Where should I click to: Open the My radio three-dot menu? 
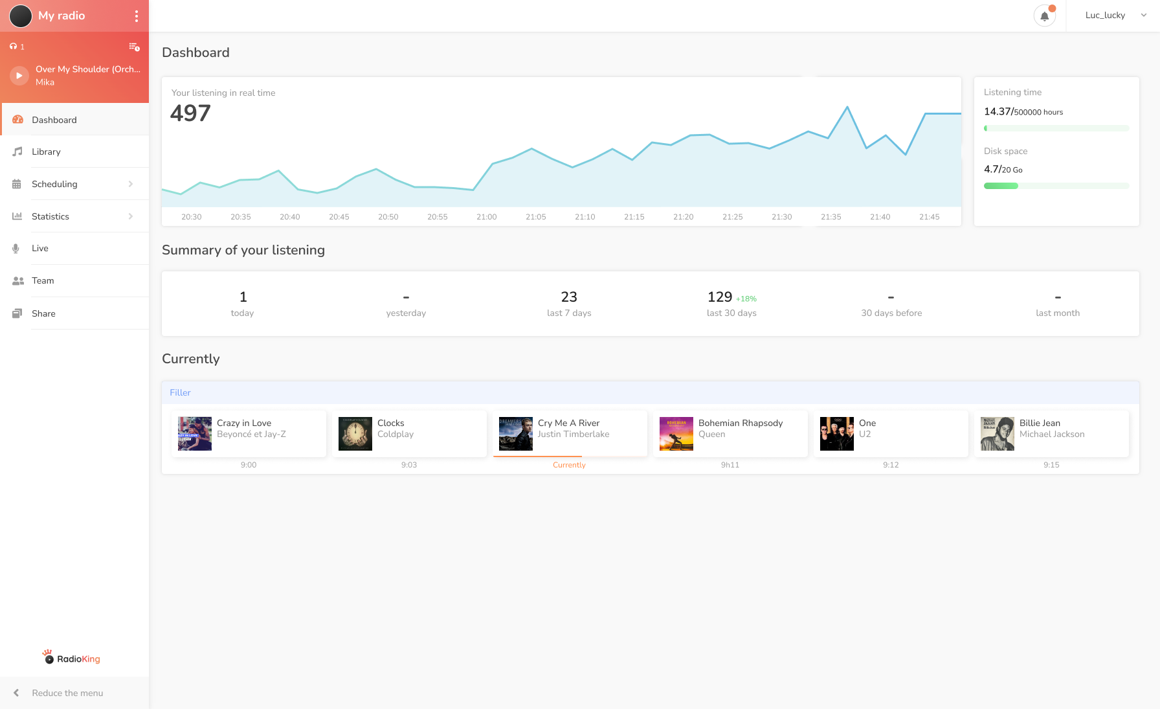(136, 16)
